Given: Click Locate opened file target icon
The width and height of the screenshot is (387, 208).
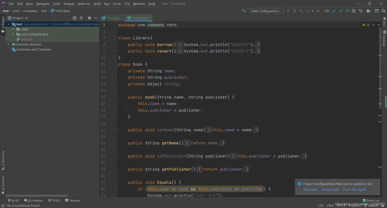Looking at the screenshot, I should tap(74, 18).
